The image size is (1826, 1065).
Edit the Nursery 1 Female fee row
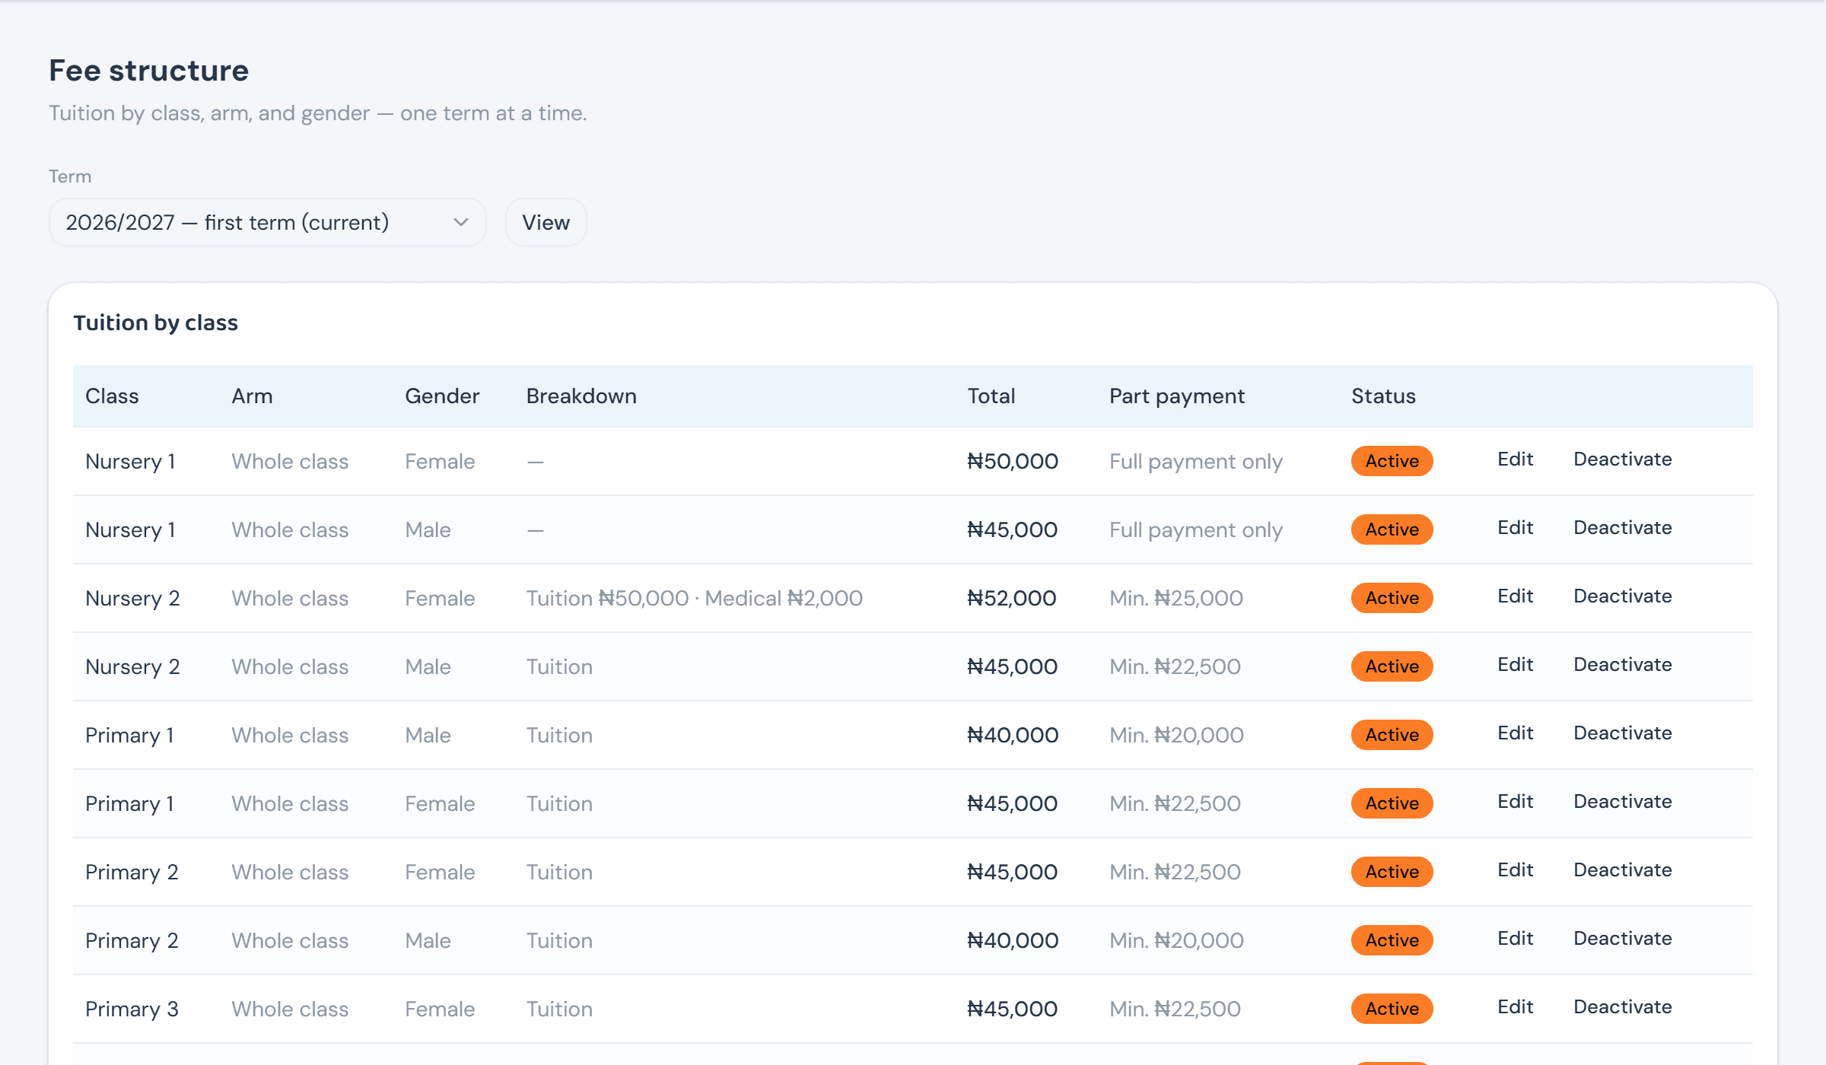(x=1515, y=459)
